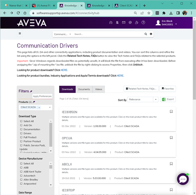Click the Download Type list scrollbar thumb
Viewport: 196px width, 195px height.
pyautogui.click(x=51, y=135)
